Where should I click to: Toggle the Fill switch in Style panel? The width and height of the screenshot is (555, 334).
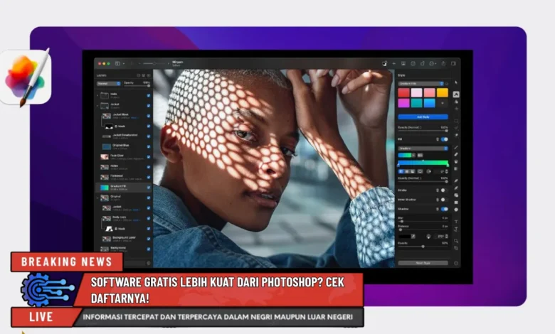click(444, 139)
